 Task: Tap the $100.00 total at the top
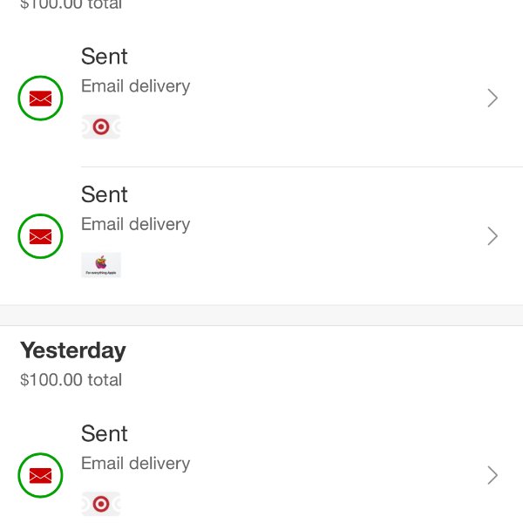tap(71, 4)
